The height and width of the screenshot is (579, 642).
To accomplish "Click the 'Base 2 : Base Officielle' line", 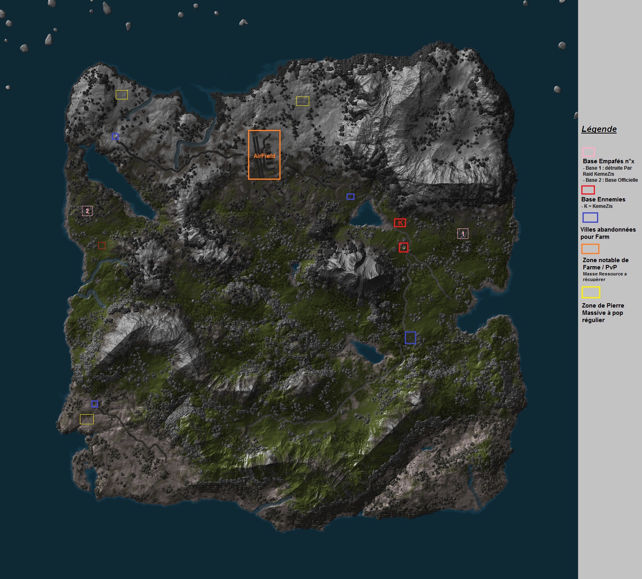I will click(610, 180).
